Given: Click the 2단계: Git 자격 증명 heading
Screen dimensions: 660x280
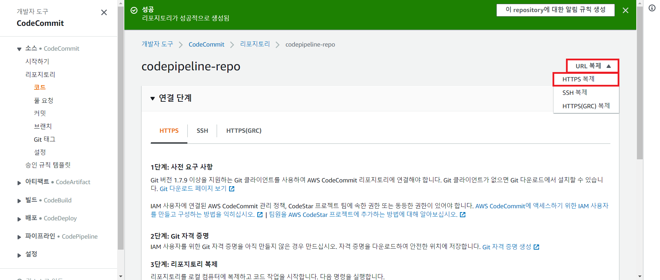Looking at the screenshot, I should 179,236.
